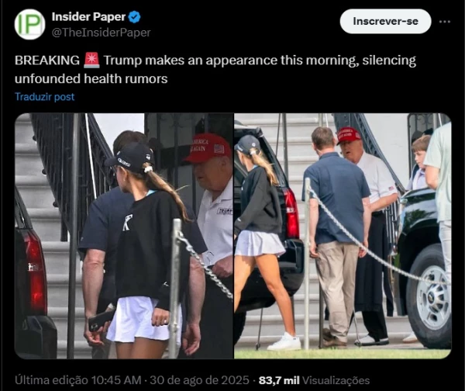Click the Última edição label
Screen dimensions: 465x391
[x=52, y=380]
